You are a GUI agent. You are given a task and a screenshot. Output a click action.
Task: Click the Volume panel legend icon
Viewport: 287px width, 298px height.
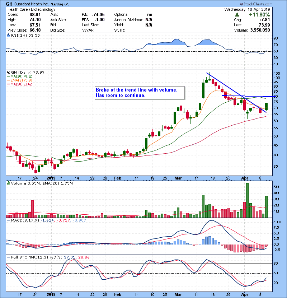8,183
